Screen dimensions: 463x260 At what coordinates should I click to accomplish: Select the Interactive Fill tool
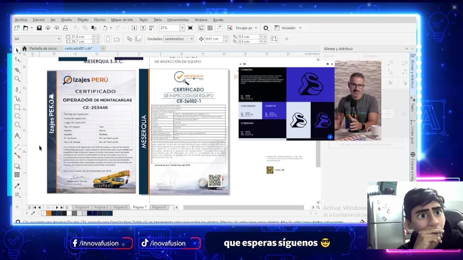(17, 195)
